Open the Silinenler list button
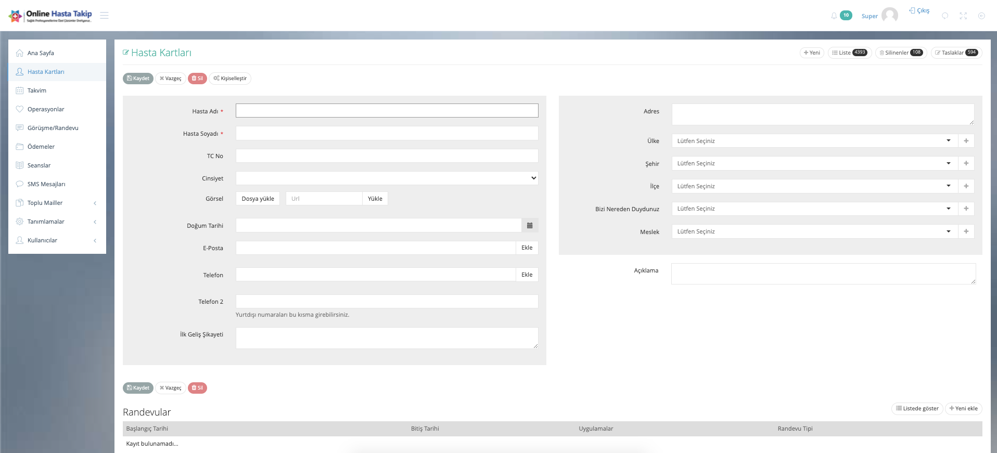Viewport: 997px width, 453px height. (901, 53)
